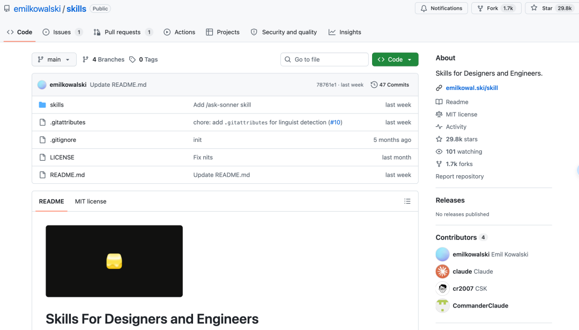Open the Contributors heading link
Image resolution: width=579 pixels, height=330 pixels.
click(x=461, y=237)
